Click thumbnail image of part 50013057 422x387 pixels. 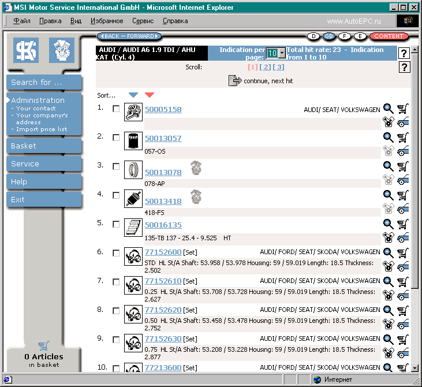pyautogui.click(x=133, y=141)
